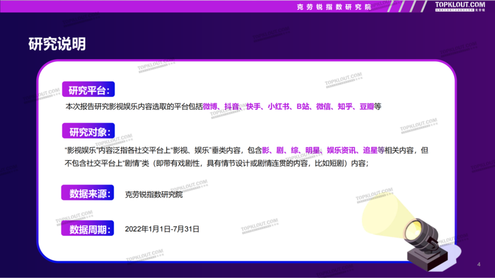Select the highlighted word 小红书

[x=278, y=106]
